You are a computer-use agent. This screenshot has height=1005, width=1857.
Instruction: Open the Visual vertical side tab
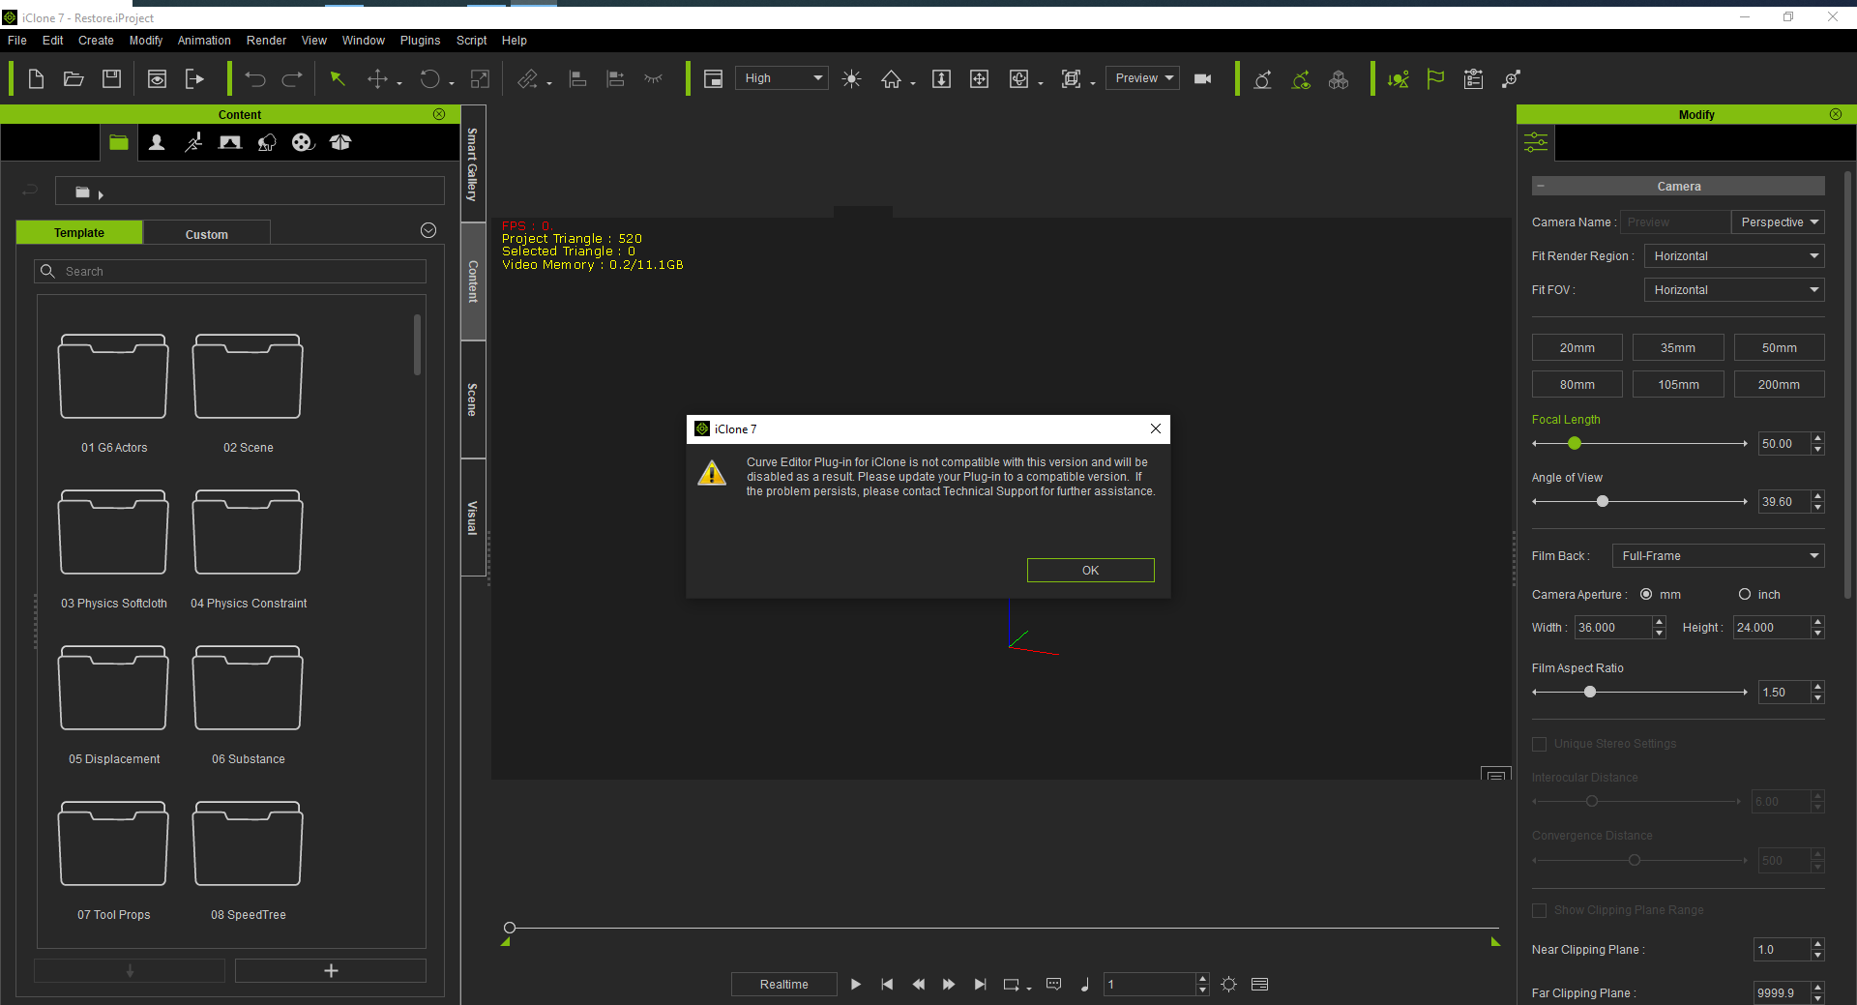pyautogui.click(x=473, y=517)
